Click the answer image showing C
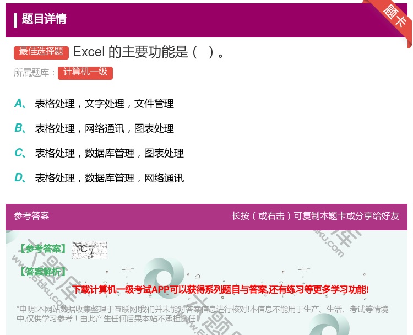Viewport: 413px width, 335px height. [x=90, y=250]
